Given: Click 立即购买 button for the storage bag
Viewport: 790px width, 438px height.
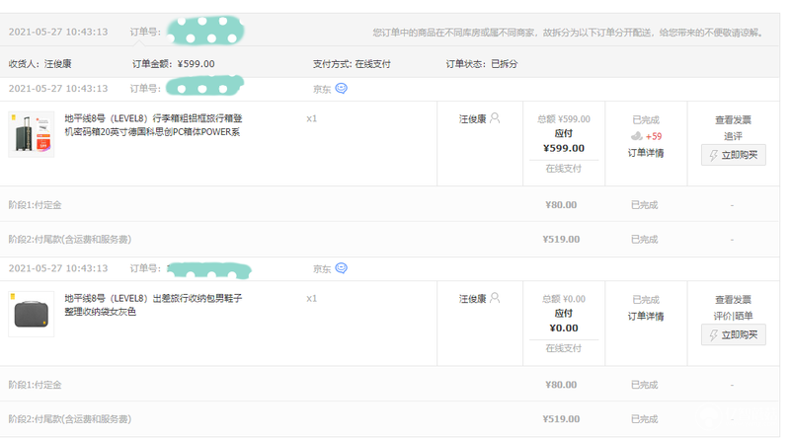Looking at the screenshot, I should (734, 334).
